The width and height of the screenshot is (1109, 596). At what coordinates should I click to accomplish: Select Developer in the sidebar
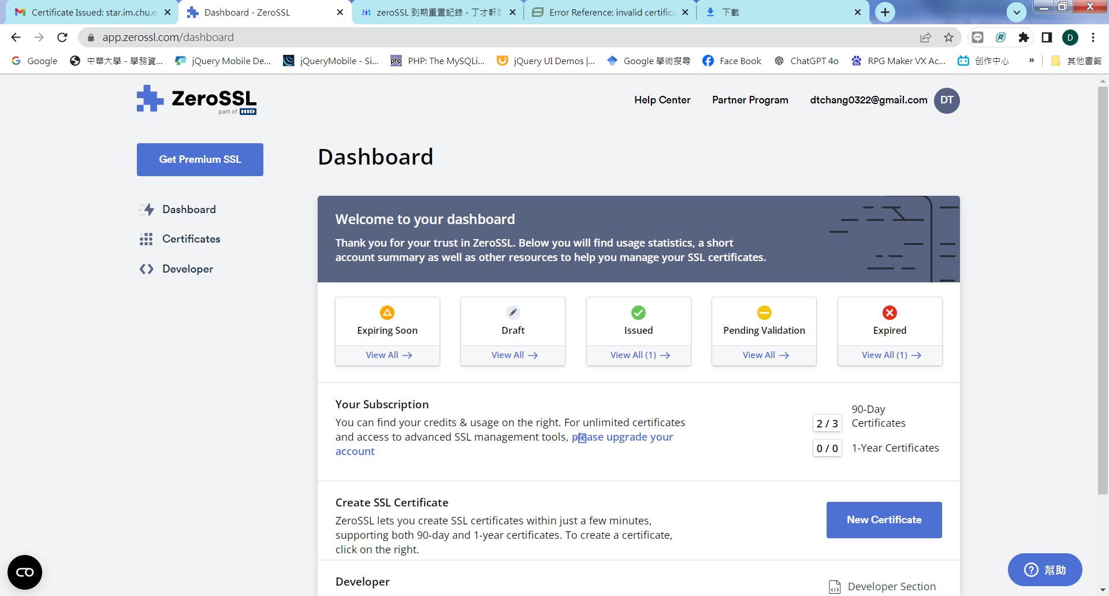click(x=188, y=269)
